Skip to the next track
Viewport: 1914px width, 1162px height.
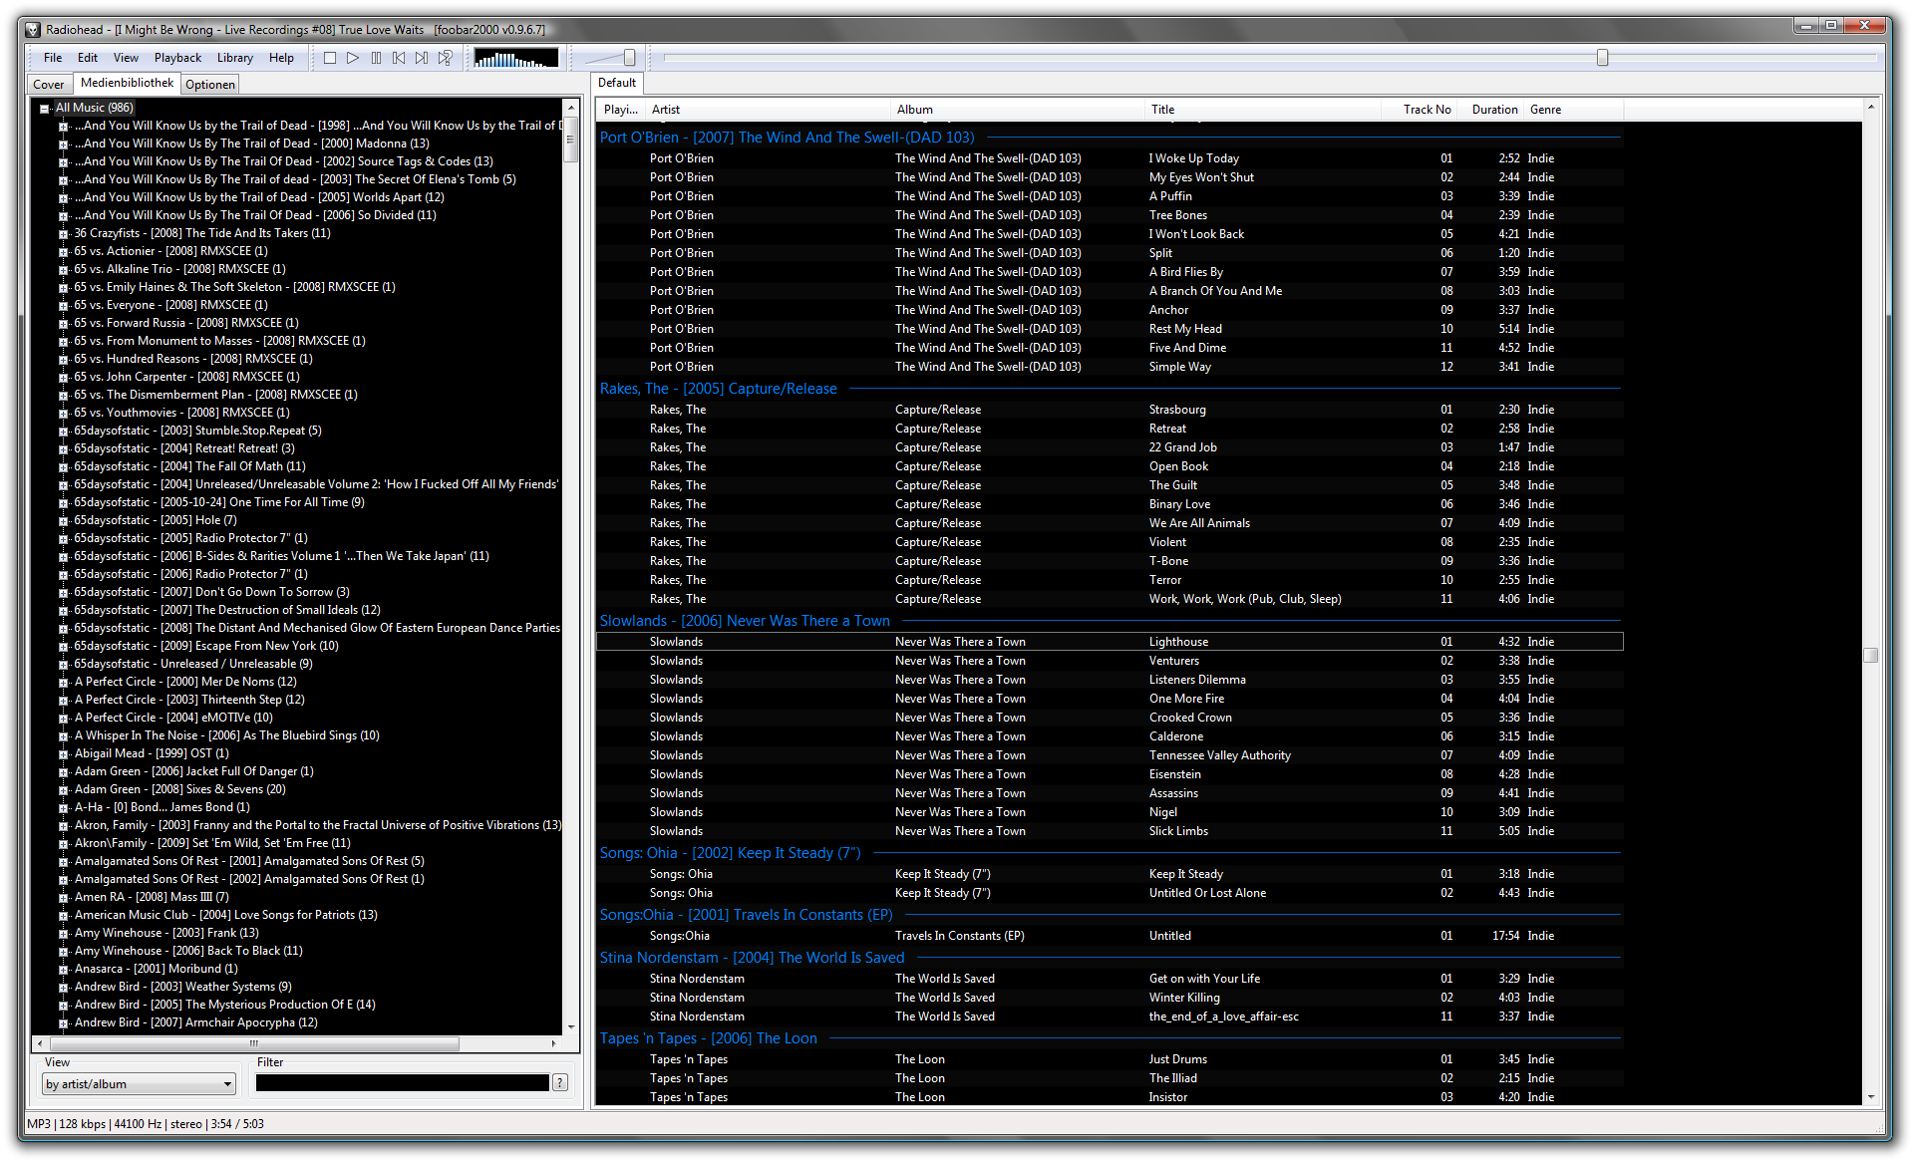pyautogui.click(x=422, y=58)
